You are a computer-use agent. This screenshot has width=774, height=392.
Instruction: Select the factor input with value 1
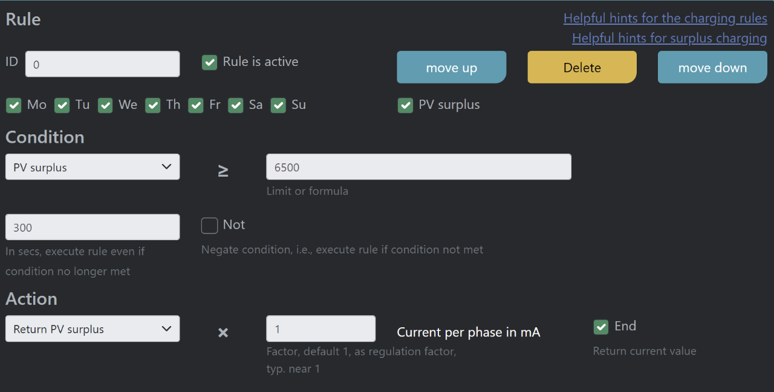tap(320, 328)
